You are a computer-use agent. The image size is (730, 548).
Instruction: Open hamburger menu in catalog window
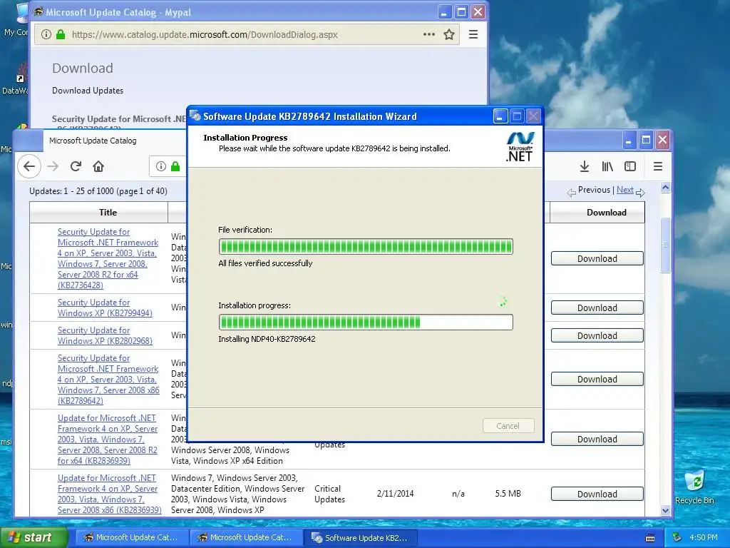658,166
